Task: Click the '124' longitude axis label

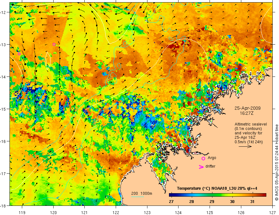Action: tap(178, 212)
